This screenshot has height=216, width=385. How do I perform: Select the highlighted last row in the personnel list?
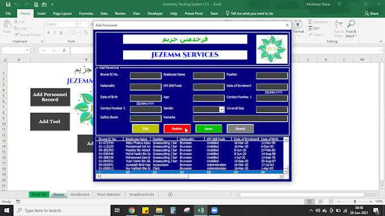pyautogui.click(x=189, y=172)
